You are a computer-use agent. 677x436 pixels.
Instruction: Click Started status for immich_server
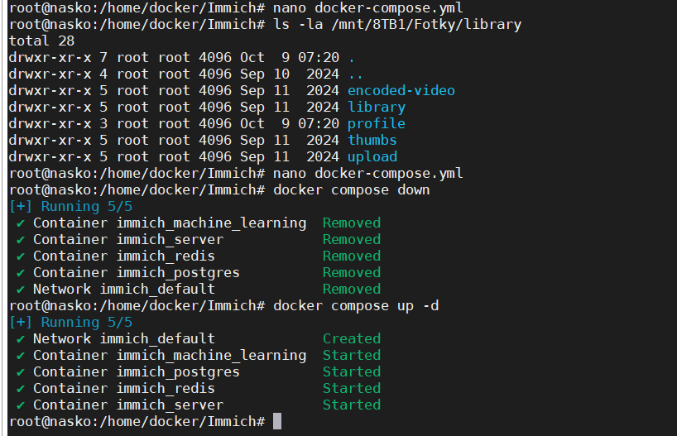[352, 405]
